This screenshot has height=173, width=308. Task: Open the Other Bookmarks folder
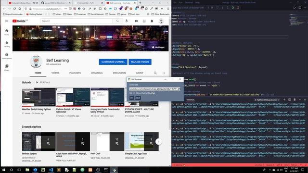160,14
